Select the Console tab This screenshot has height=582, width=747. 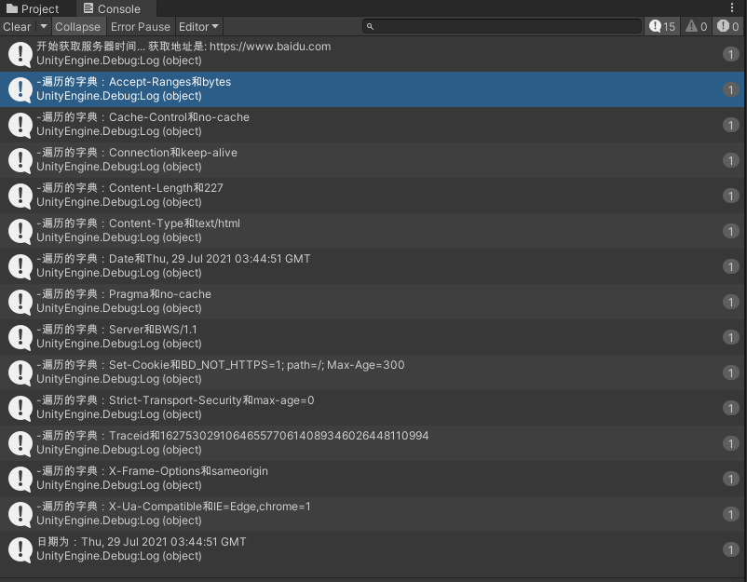(112, 8)
